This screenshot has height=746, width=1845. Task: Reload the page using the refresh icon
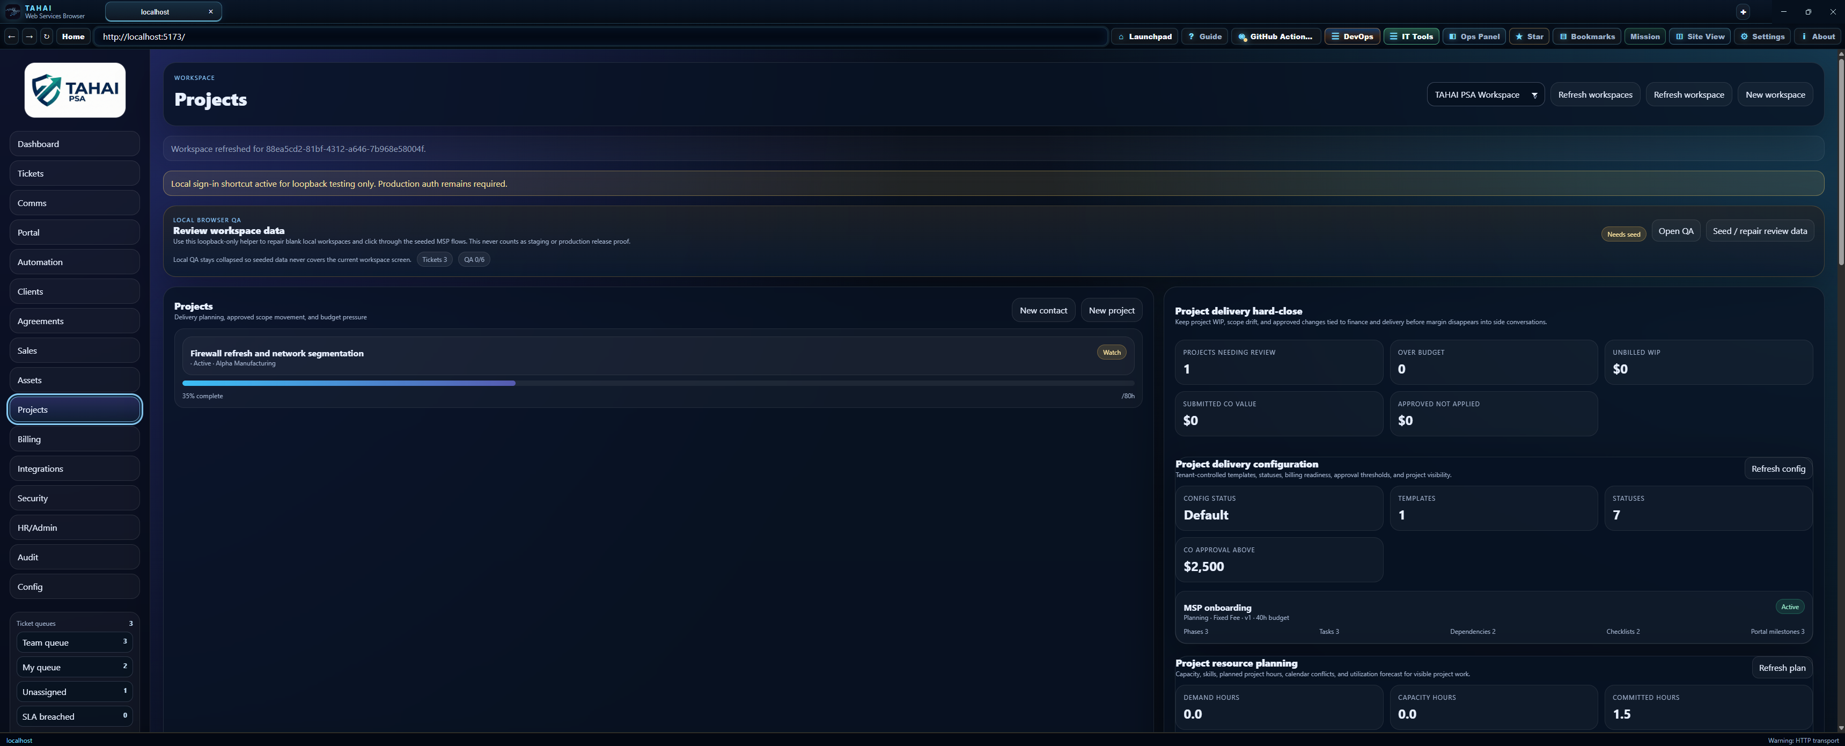pos(47,36)
